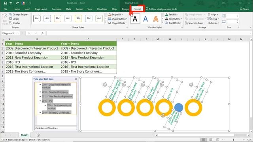Click the zoom slider handle
Screen dimensions: 253x142
233,140
